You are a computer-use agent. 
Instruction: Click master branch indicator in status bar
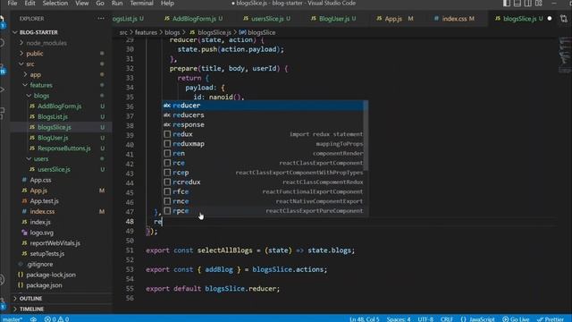pos(12,319)
